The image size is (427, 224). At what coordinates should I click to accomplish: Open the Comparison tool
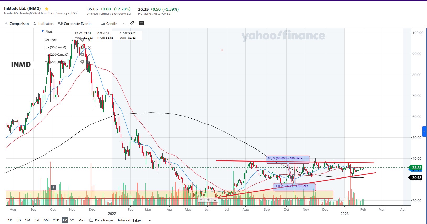(17, 24)
